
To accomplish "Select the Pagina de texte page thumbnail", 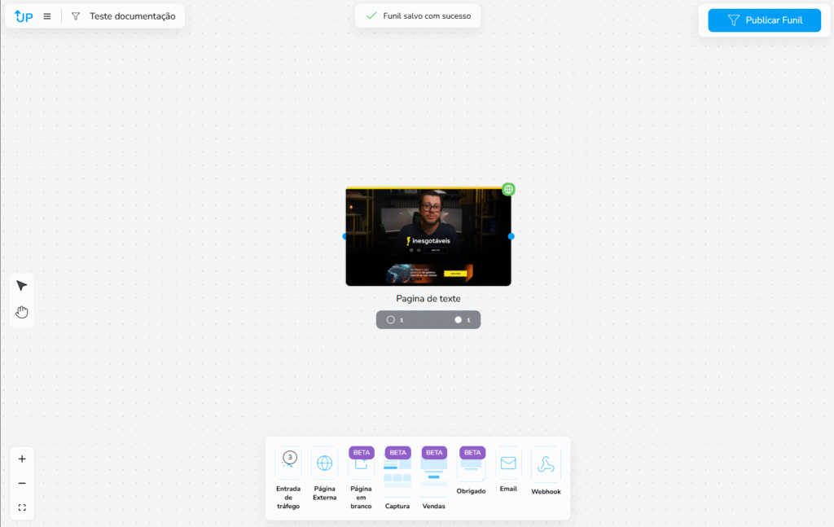I will (428, 237).
